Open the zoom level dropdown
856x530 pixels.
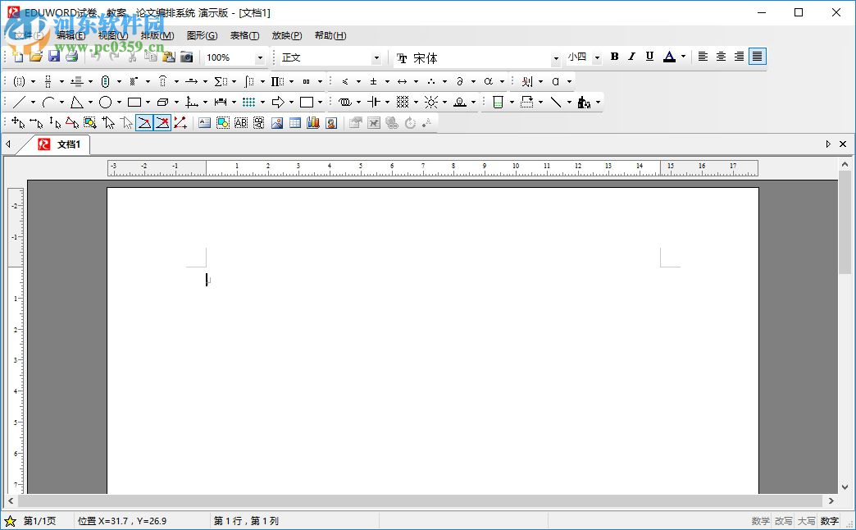(260, 57)
